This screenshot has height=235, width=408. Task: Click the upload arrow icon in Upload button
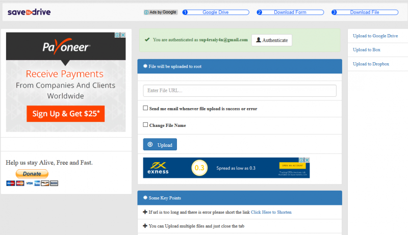click(x=150, y=145)
